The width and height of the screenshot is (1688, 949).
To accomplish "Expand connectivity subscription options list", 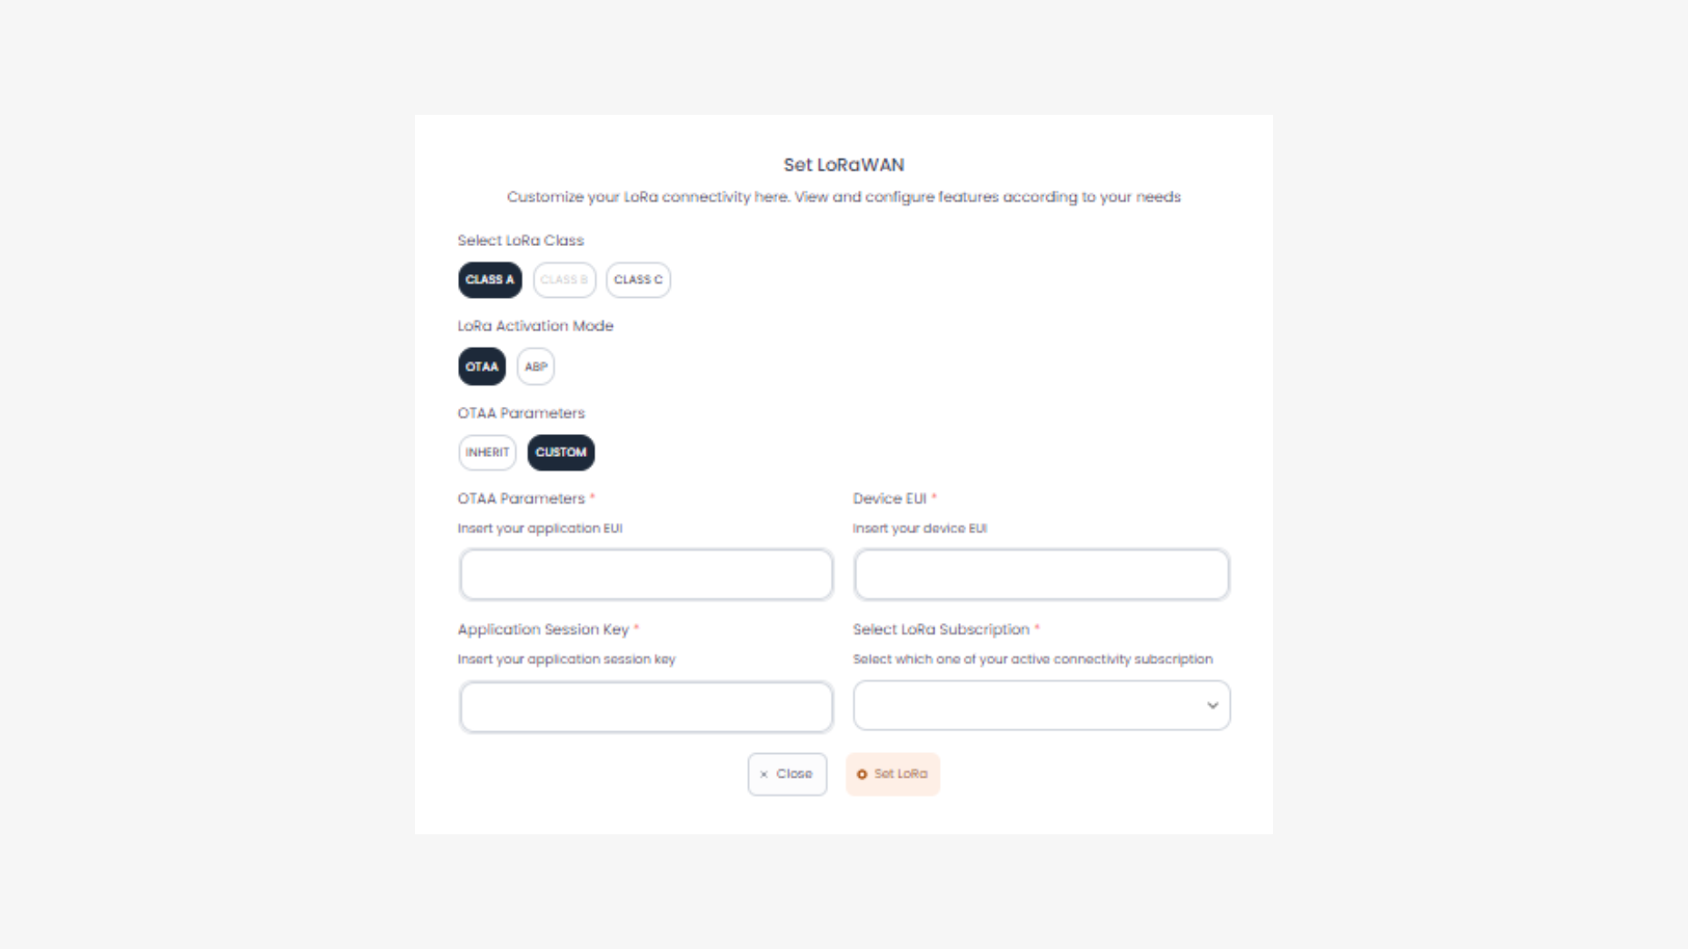I will pyautogui.click(x=1042, y=706).
